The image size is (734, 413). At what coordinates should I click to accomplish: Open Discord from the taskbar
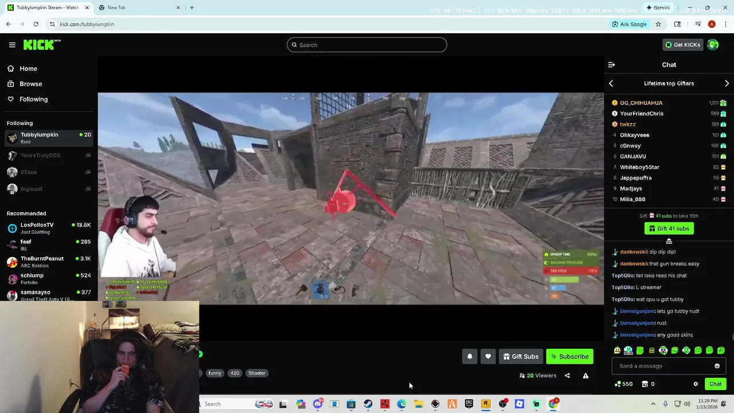click(318, 404)
